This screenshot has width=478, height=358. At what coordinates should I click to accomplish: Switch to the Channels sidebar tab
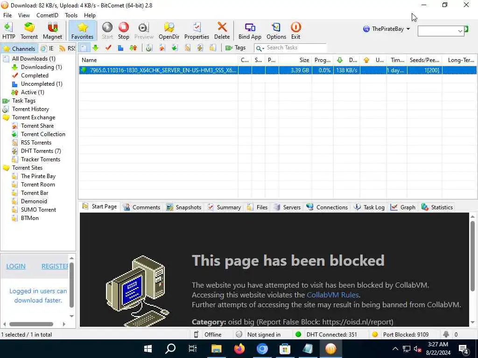pos(20,48)
